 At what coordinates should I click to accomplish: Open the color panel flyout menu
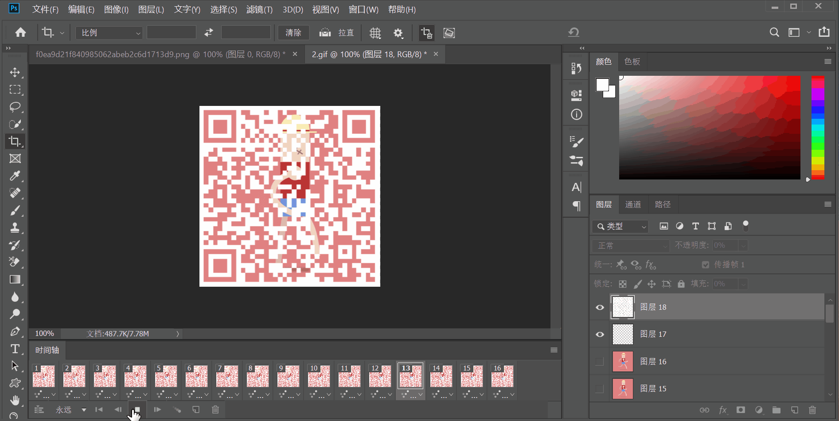point(827,62)
